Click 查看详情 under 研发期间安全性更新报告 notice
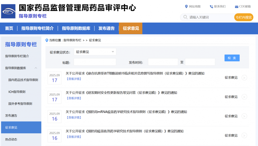The height and width of the screenshot is (146, 258). coord(74,98)
